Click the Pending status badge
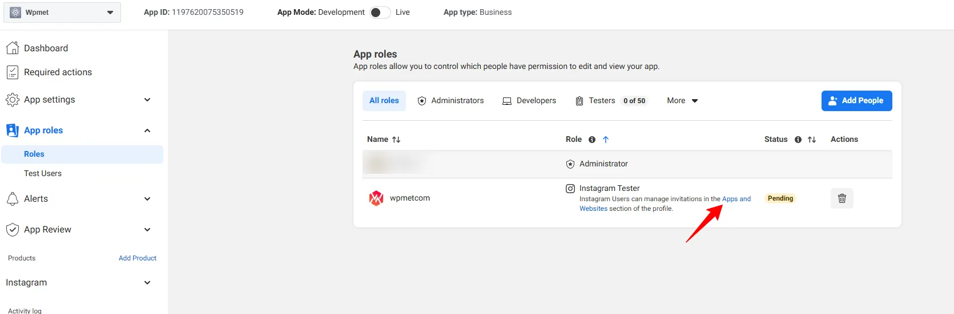The width and height of the screenshot is (954, 314). tap(780, 198)
